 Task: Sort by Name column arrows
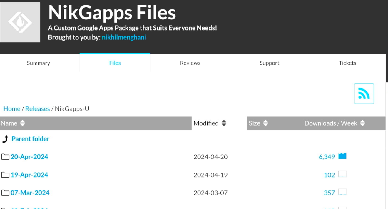(22, 123)
